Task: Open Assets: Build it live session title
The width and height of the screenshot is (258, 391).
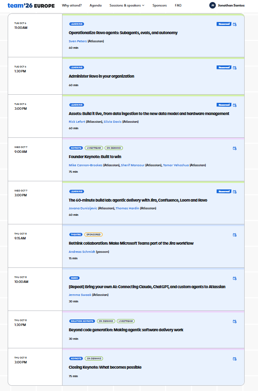Action: 149,113
